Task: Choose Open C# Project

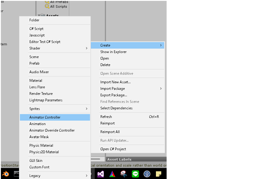Action: coord(127,149)
